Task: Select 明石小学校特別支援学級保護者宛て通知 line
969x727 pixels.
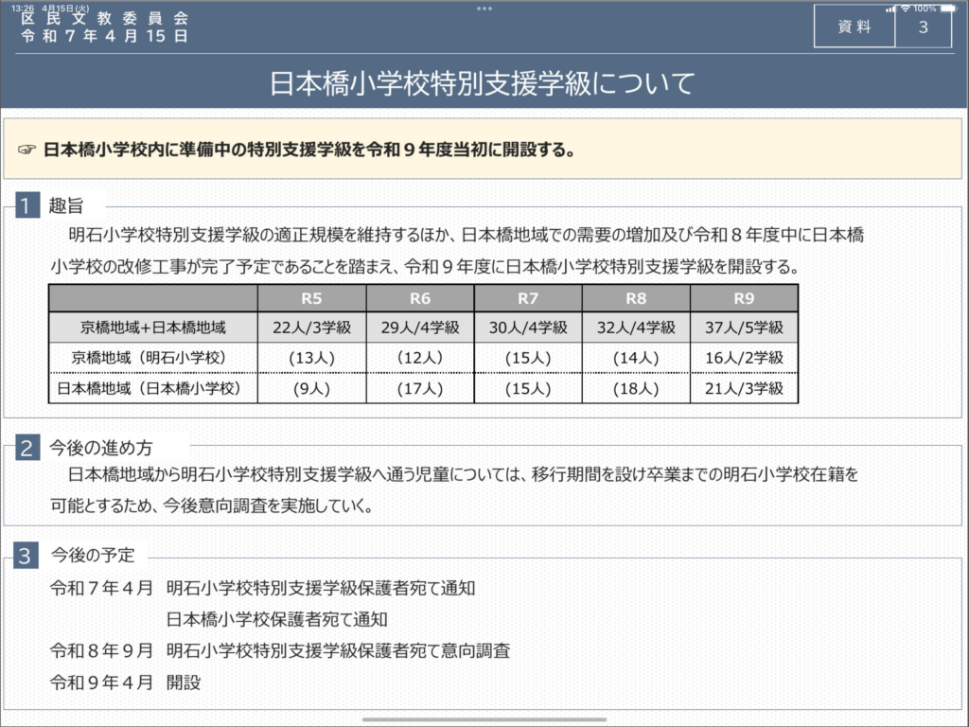Action: coord(321,588)
